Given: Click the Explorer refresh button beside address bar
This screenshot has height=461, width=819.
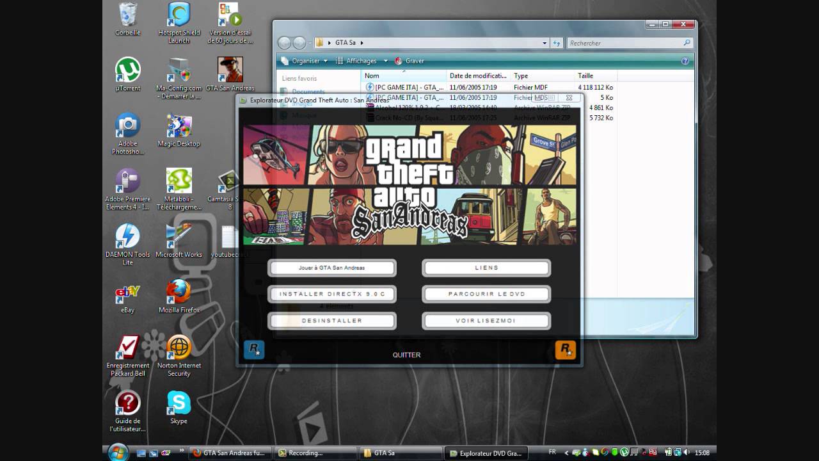Looking at the screenshot, I should (x=557, y=43).
